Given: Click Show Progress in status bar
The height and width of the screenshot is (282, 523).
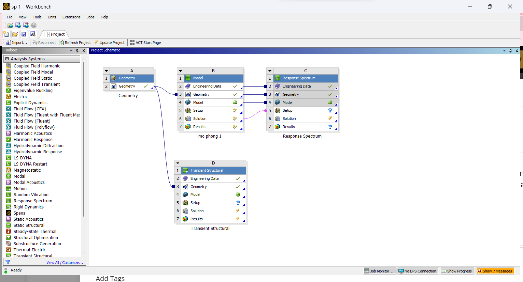Looking at the screenshot, I should click(x=456, y=271).
